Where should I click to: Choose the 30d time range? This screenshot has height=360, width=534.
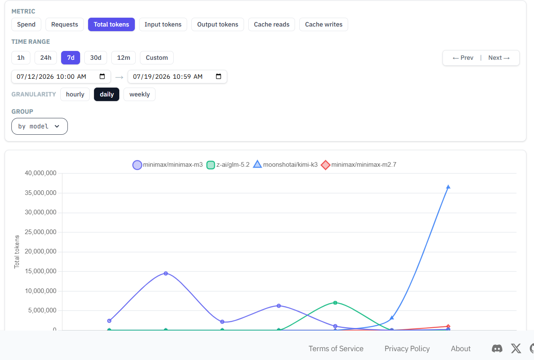coord(96,58)
